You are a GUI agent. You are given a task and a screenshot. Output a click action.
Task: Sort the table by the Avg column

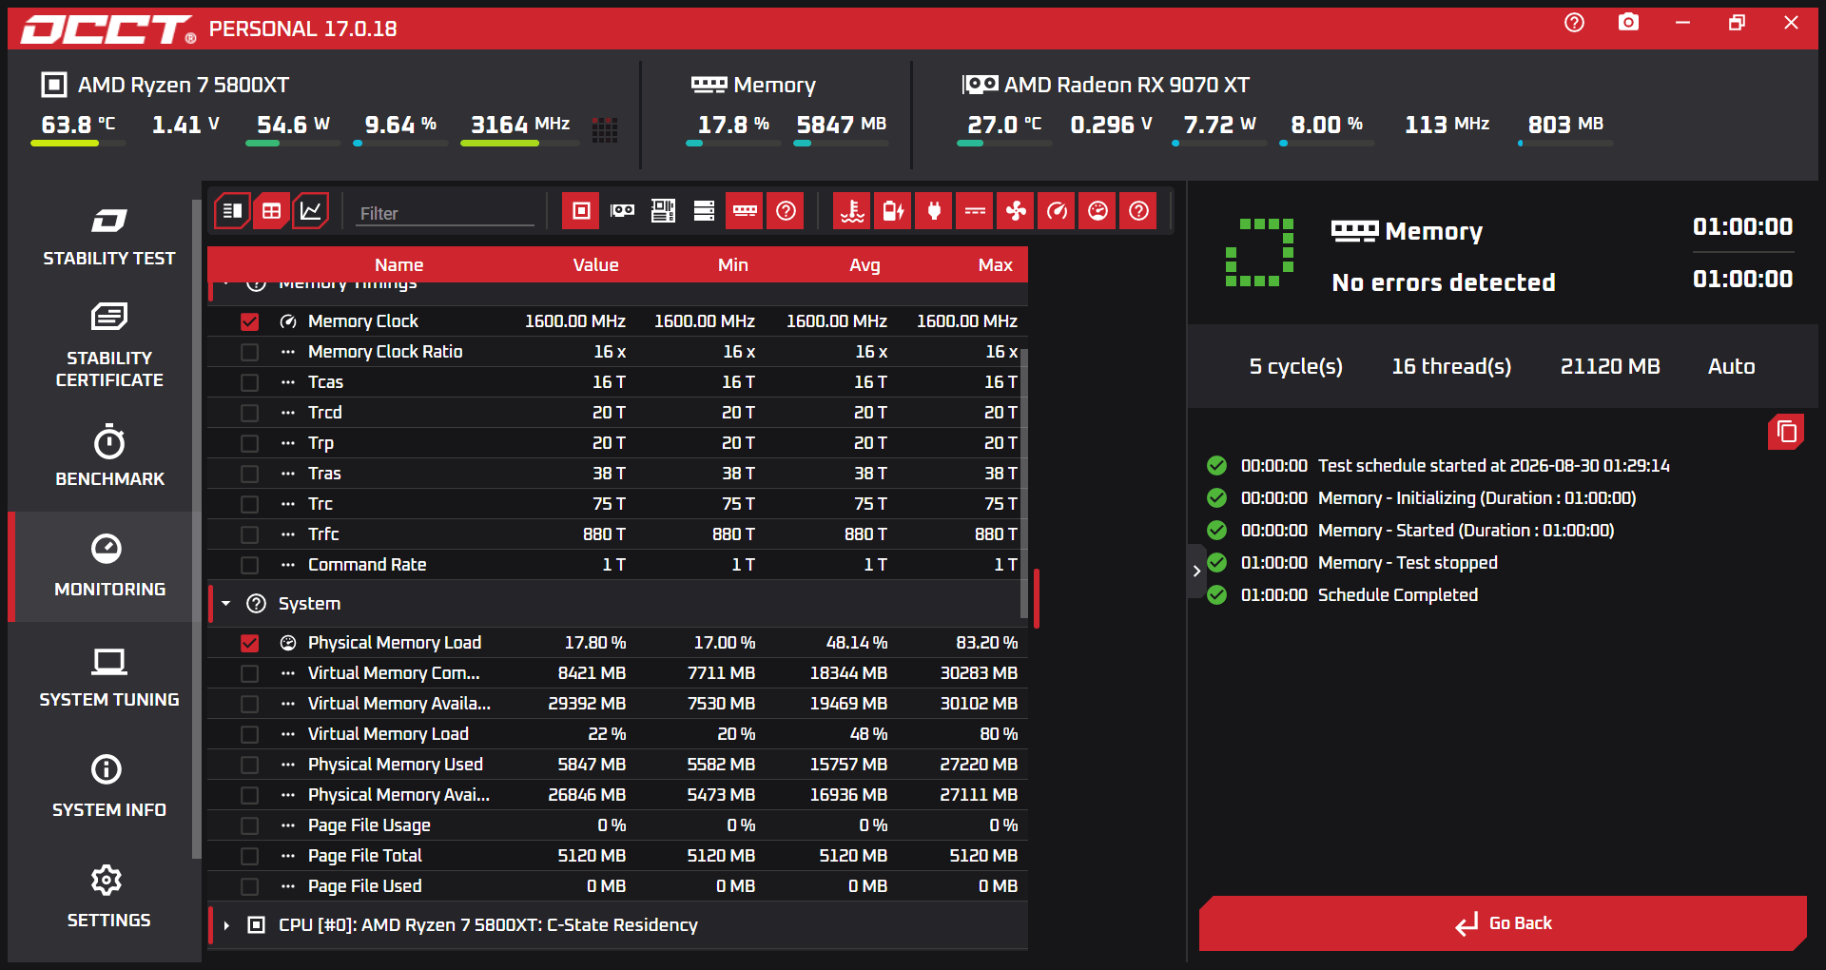[864, 265]
